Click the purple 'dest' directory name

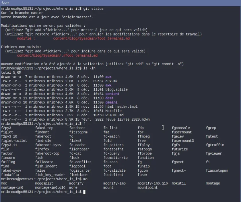click(x=109, y=98)
